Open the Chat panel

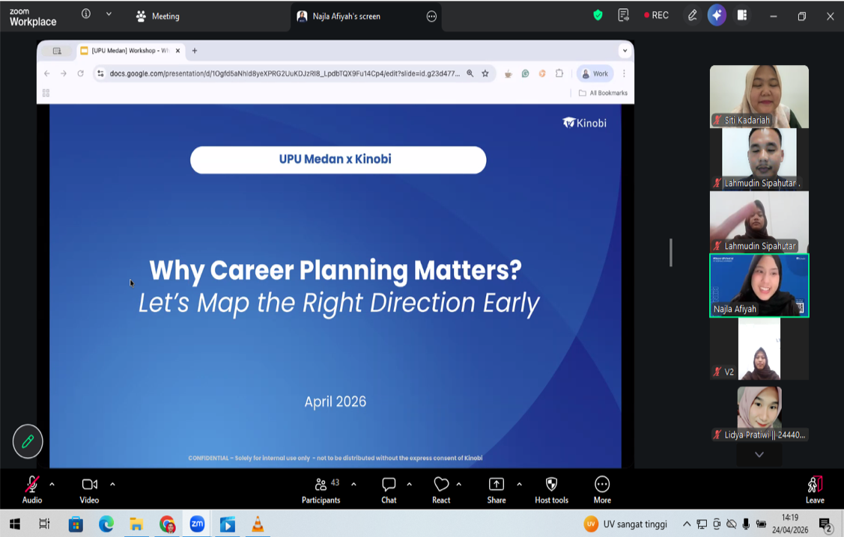389,490
